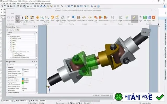Collapse the Universal Joint tree node
The width and height of the screenshot is (167, 104).
click(7, 37)
